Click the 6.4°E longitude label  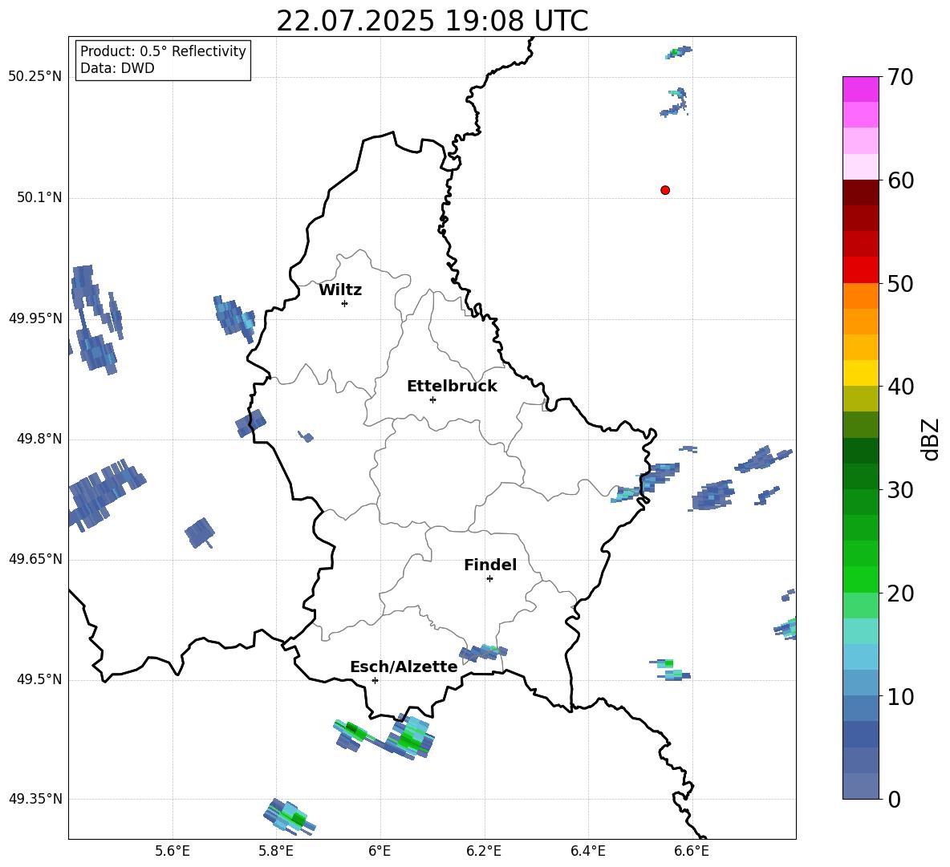(587, 851)
